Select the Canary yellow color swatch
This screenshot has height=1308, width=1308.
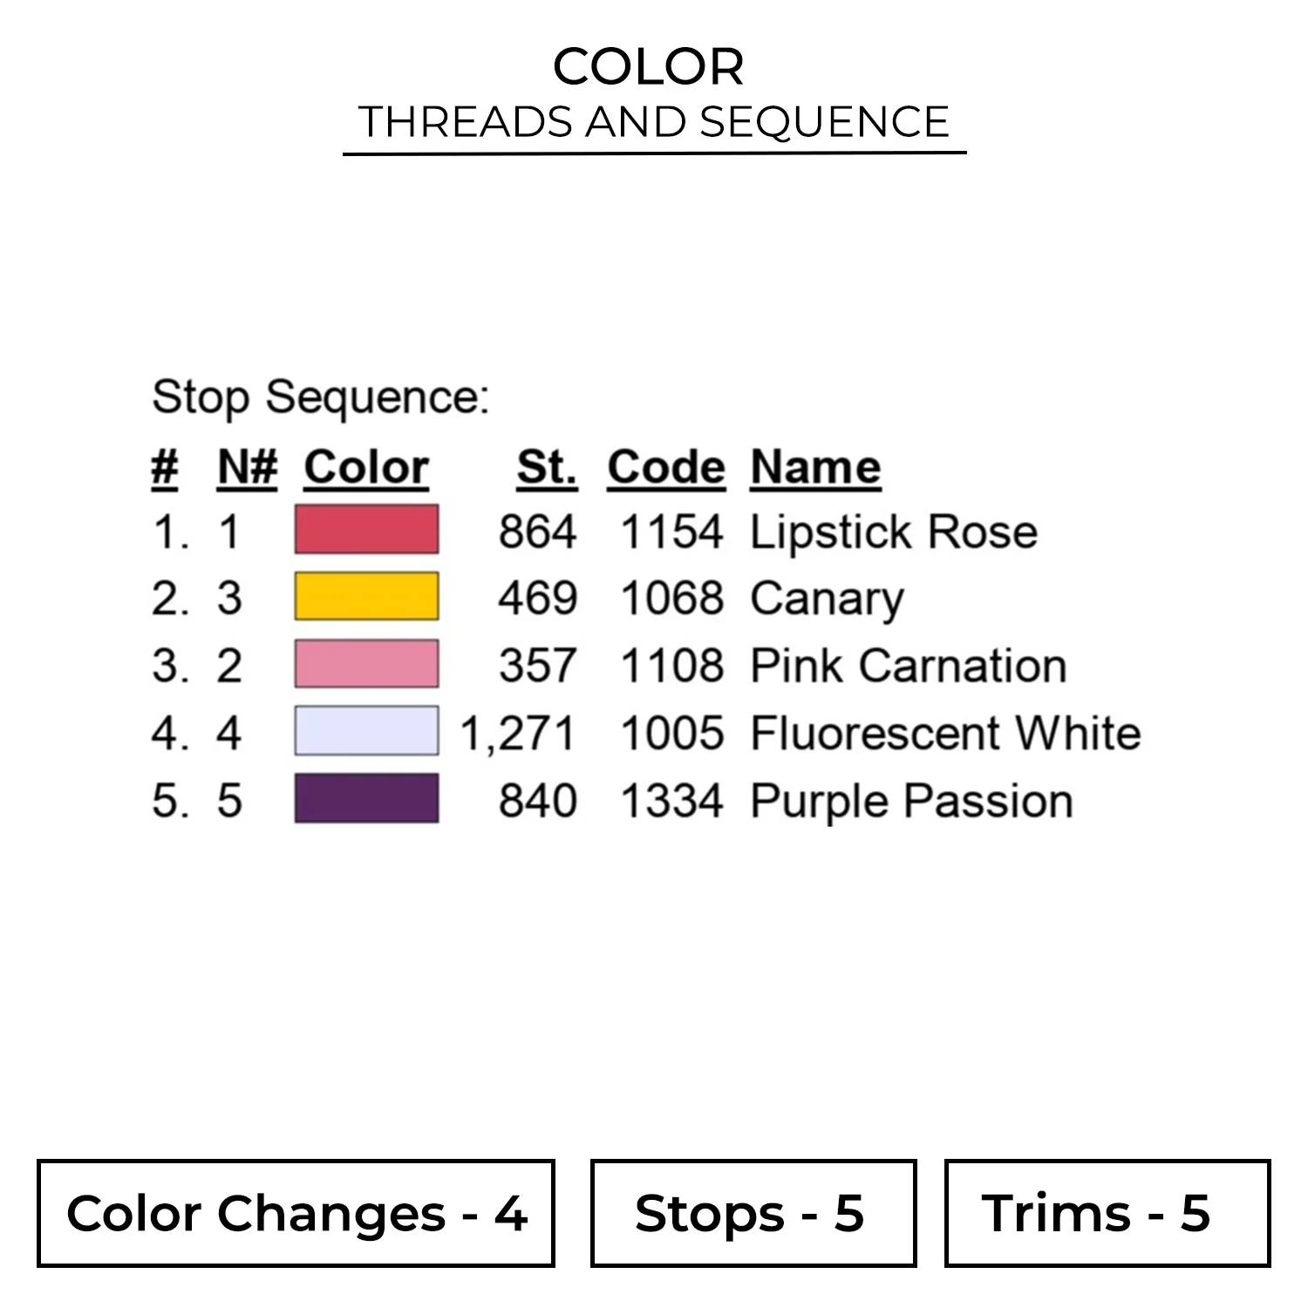[x=366, y=596]
